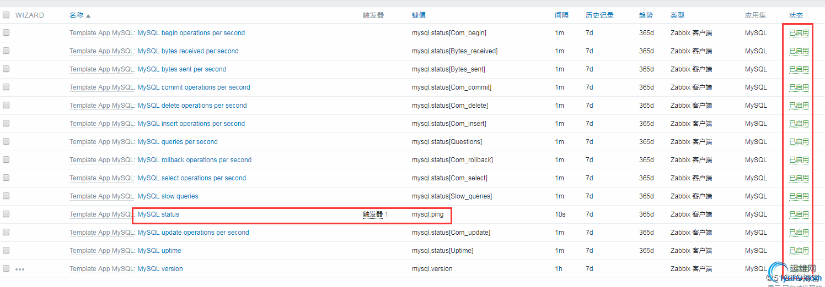Open the MySQL status item
This screenshot has height=287, width=825.
[x=158, y=214]
